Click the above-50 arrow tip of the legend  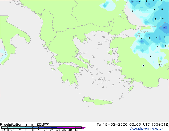click(84, 128)
